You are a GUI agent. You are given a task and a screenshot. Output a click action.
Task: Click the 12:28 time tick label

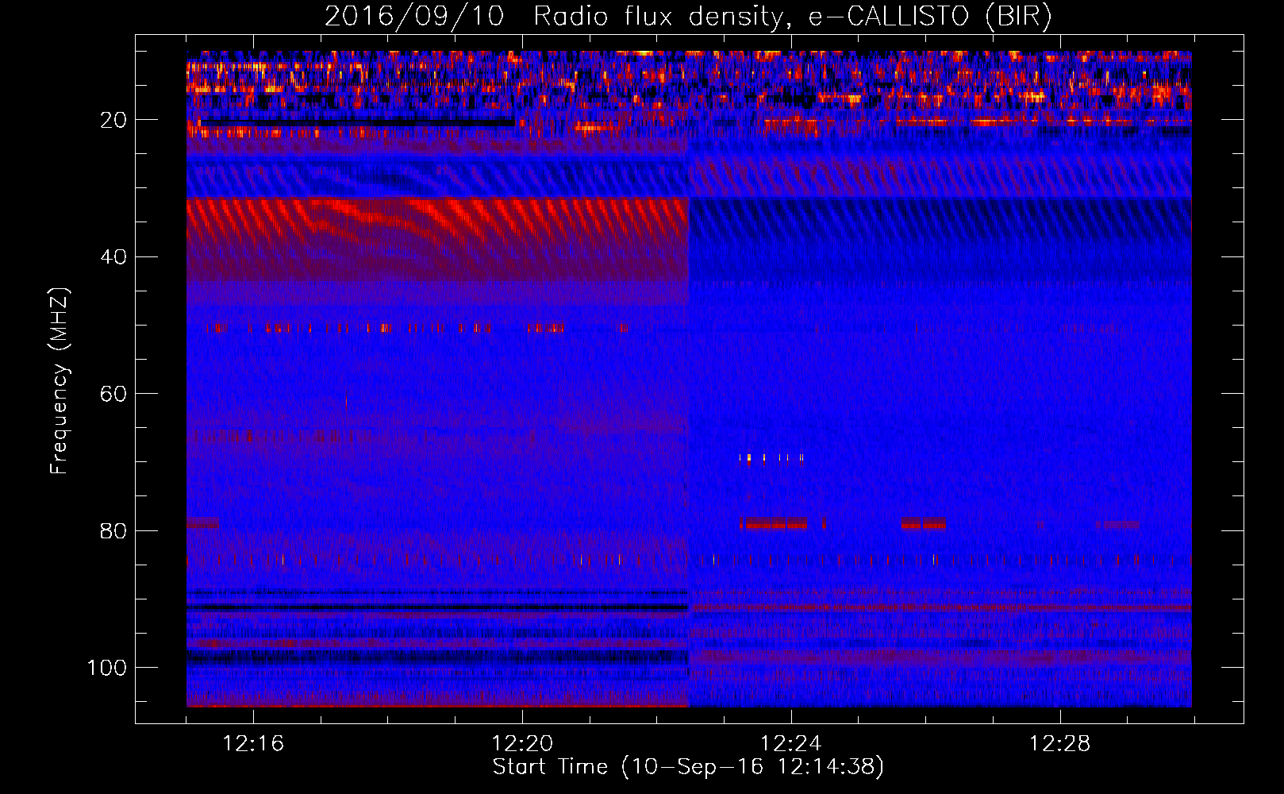[x=1060, y=744]
